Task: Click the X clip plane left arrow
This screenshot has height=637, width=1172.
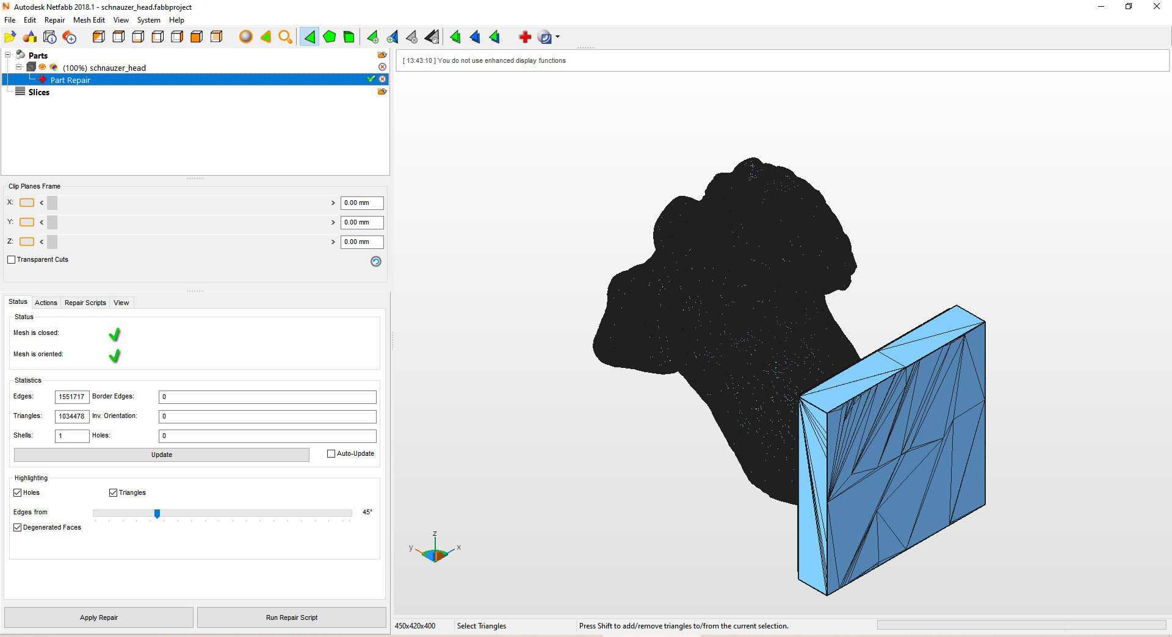Action: (x=42, y=203)
